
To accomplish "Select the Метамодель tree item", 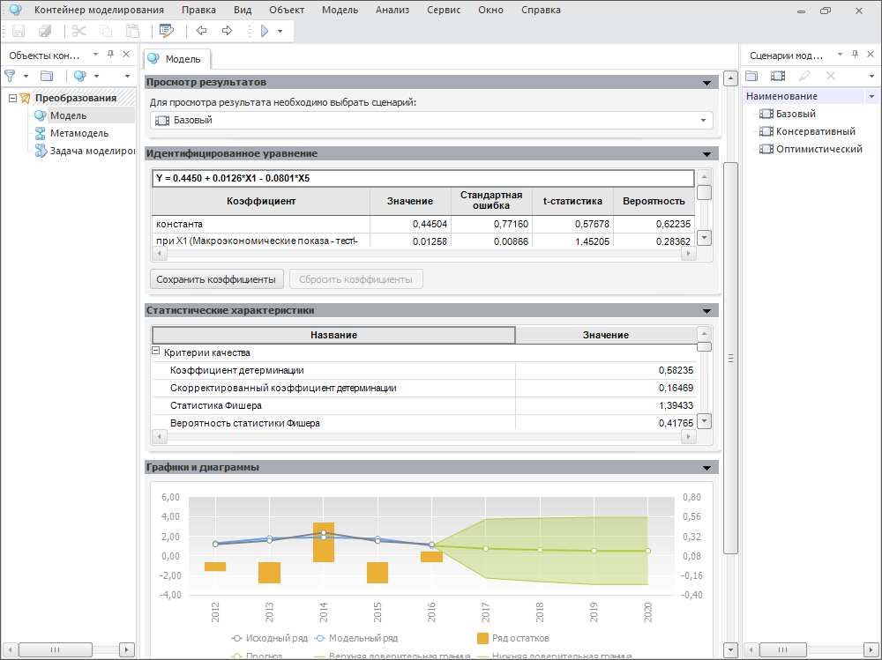I will 78,133.
